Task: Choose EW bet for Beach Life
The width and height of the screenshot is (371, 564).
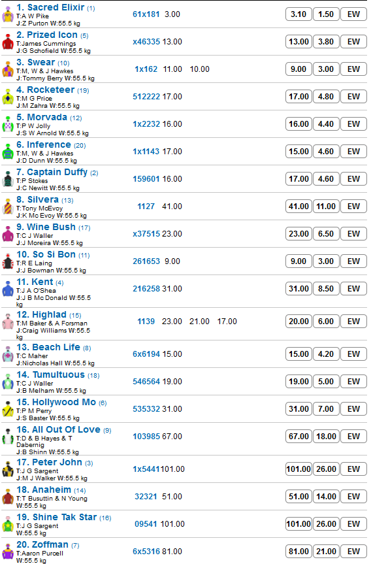Action: (x=353, y=354)
